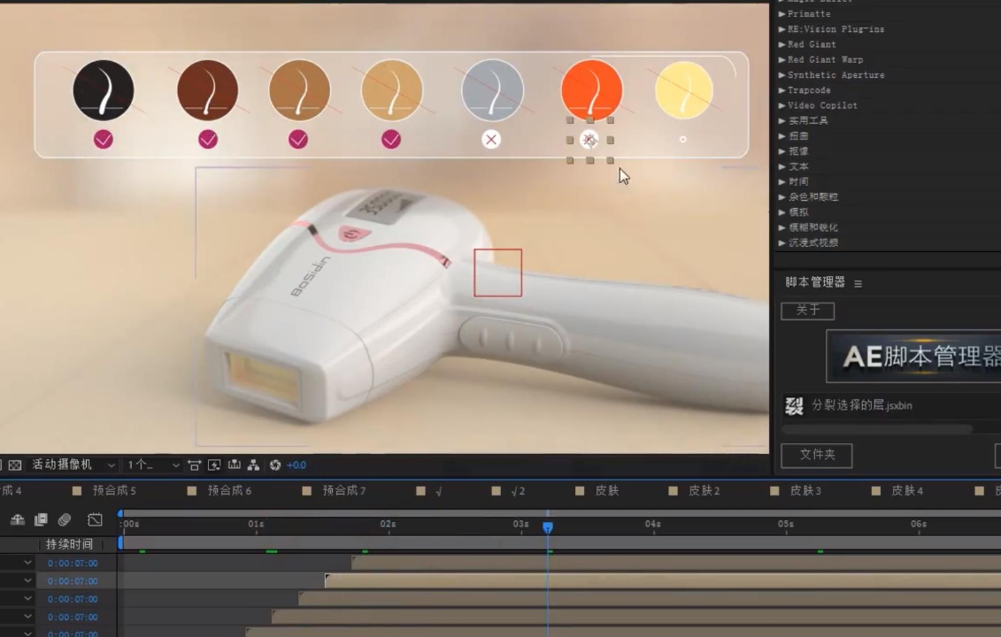Screen dimensions: 1001x637
Task: Select the black hair color circle in viewer
Action: pyautogui.click(x=104, y=90)
